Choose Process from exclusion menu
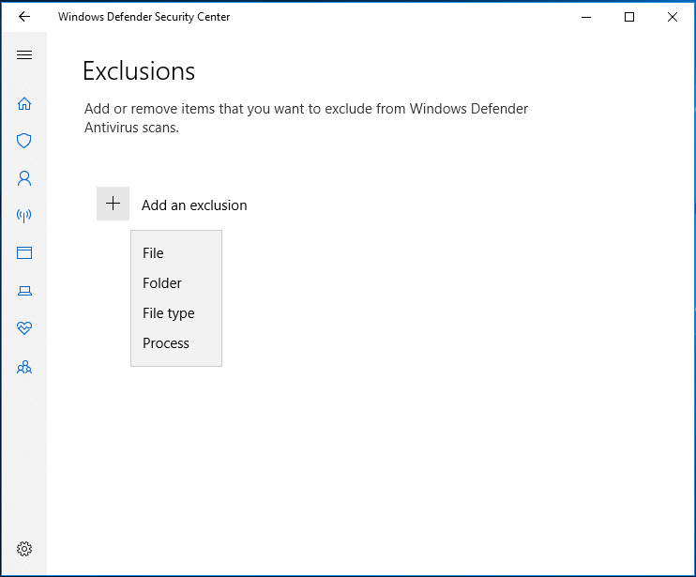The width and height of the screenshot is (696, 577). pyautogui.click(x=176, y=343)
